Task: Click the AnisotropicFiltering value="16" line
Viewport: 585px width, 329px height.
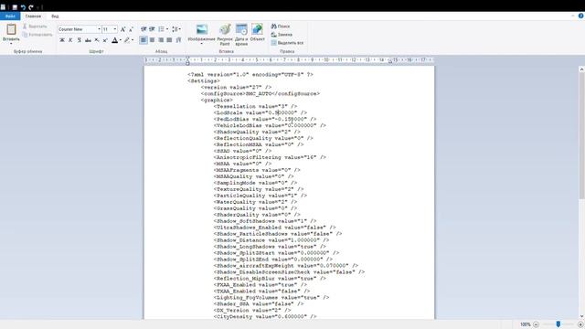Action: 270,157
